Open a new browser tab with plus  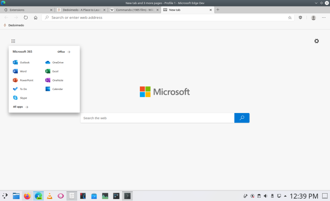[x=218, y=9]
